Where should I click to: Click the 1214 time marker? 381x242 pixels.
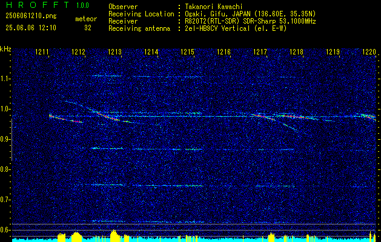point(151,51)
